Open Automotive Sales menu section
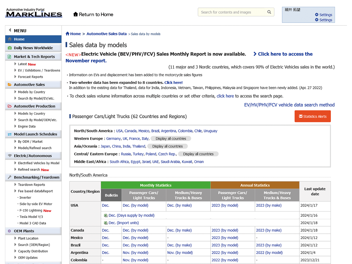Screen dimensions: 352x264 pos(33,84)
